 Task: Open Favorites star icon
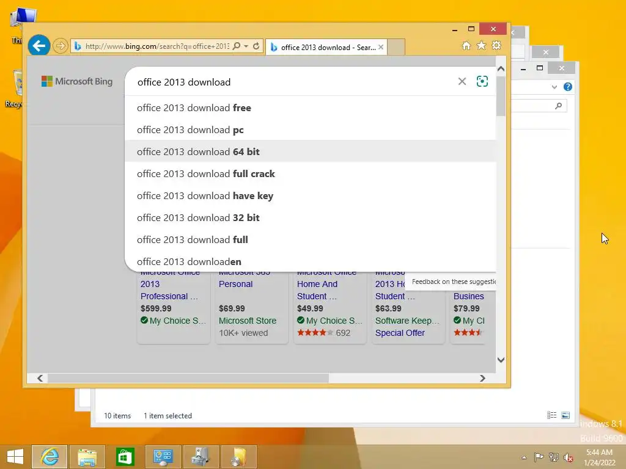click(x=482, y=46)
